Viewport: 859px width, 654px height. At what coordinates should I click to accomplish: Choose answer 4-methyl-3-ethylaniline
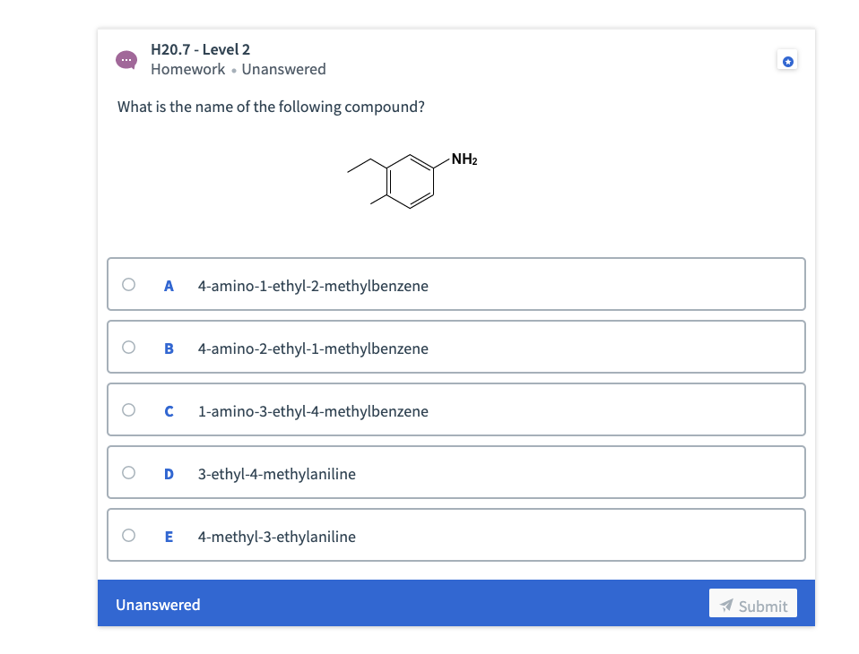pyautogui.click(x=277, y=537)
